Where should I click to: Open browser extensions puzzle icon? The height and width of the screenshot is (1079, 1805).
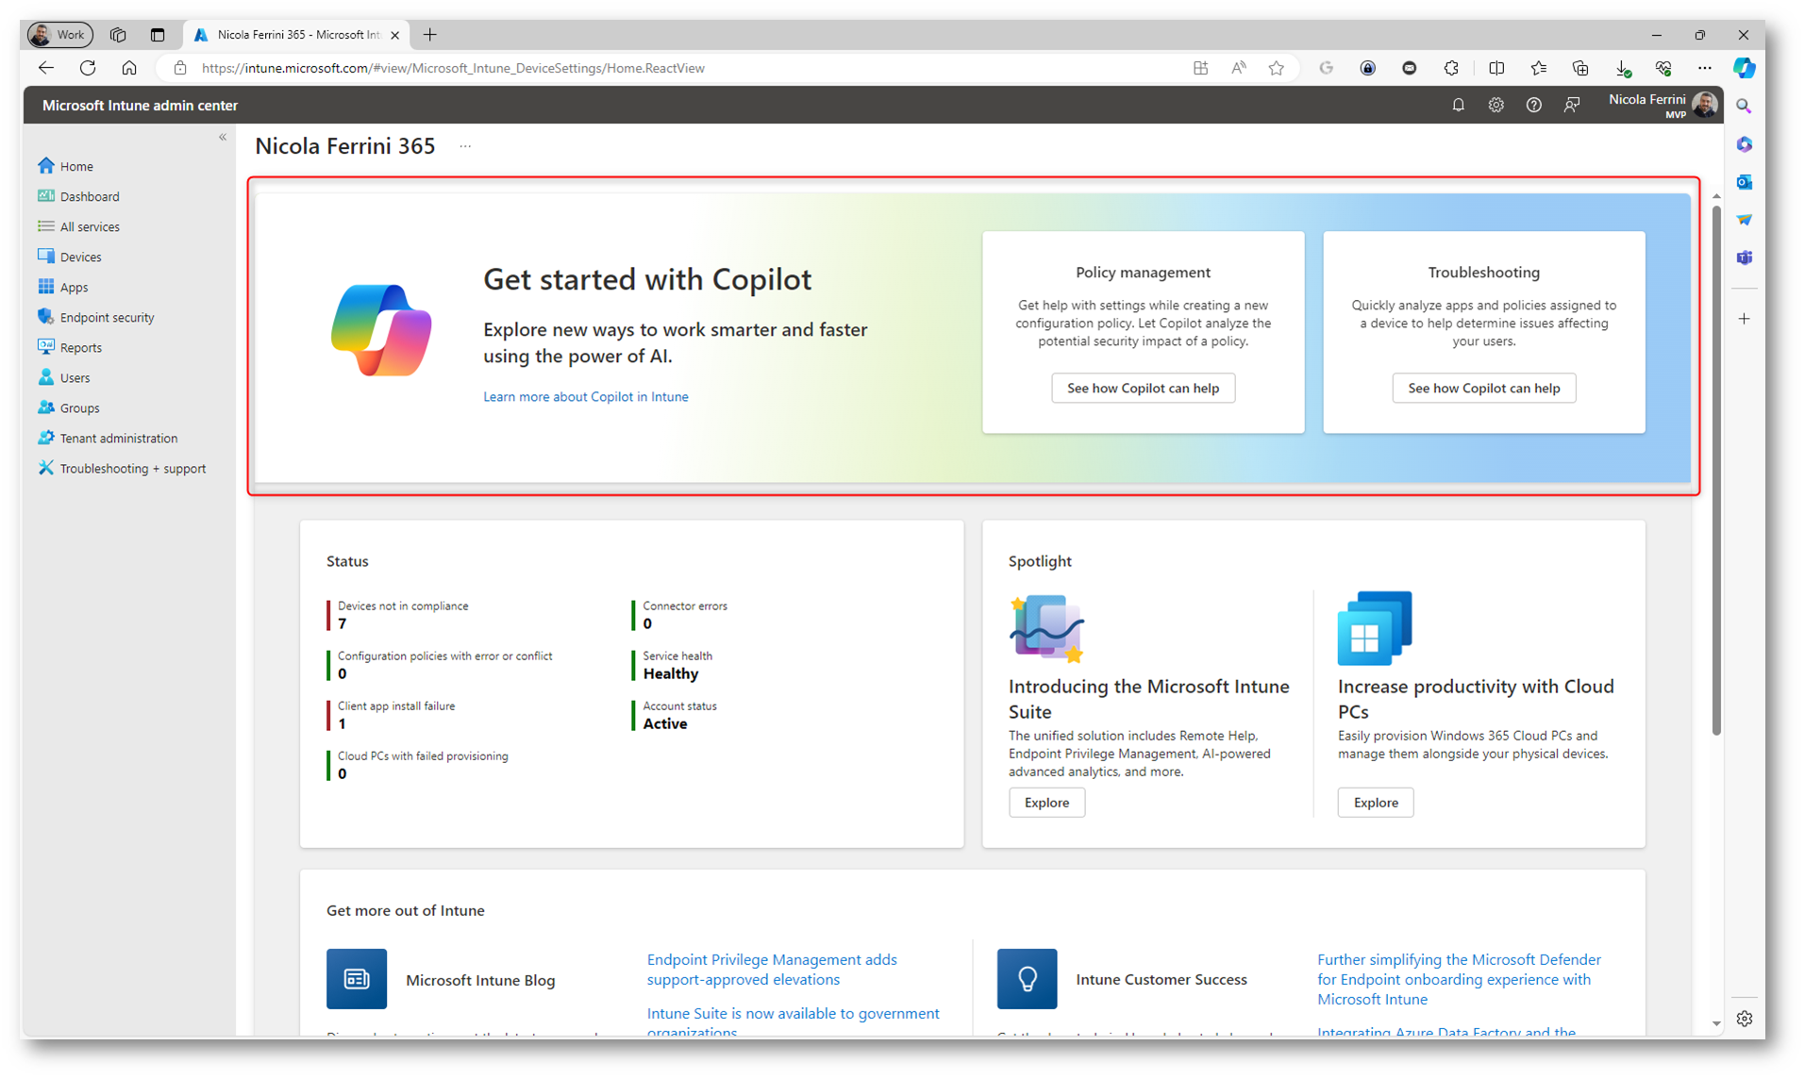(x=1451, y=68)
